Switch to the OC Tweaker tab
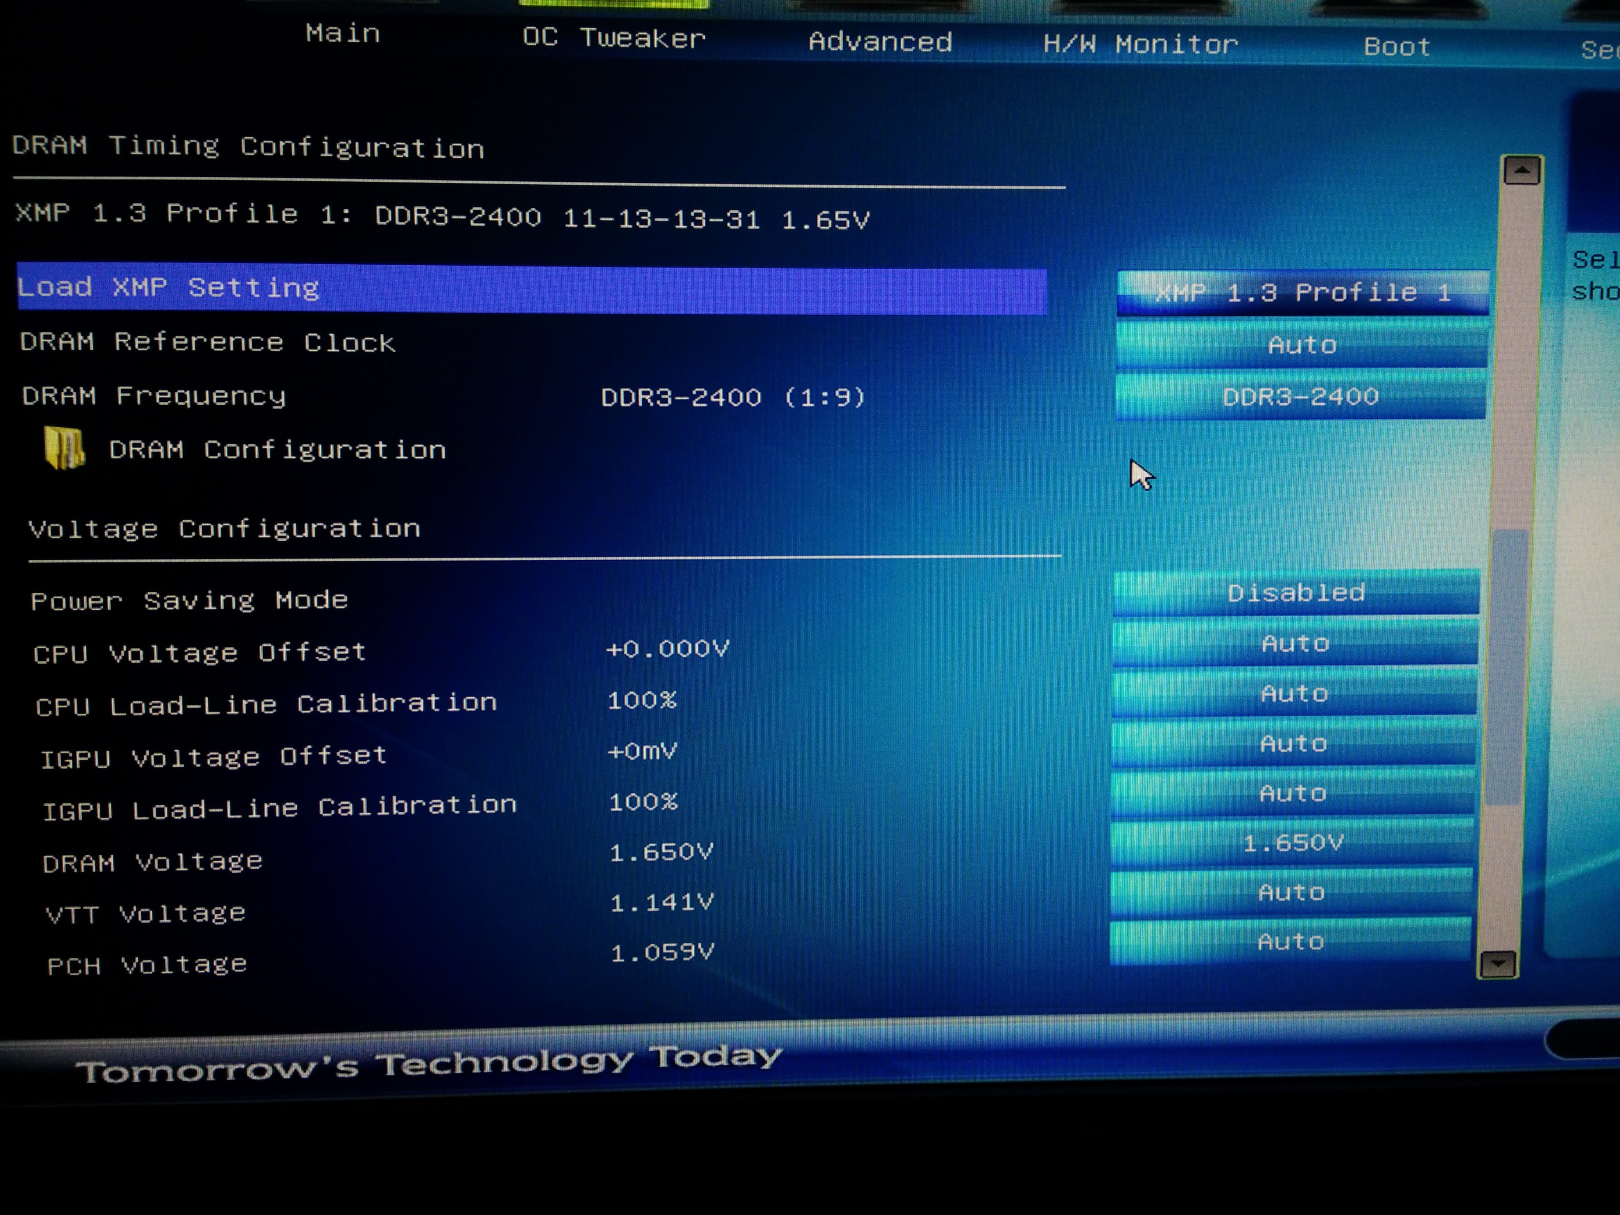This screenshot has width=1620, height=1215. coord(614,37)
